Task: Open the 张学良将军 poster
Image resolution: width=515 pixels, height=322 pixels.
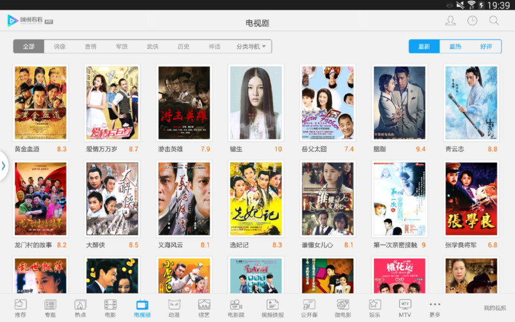Action: pos(471,199)
